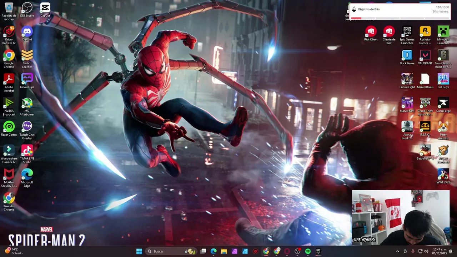Open the R.E.P.O. game shortcut
This screenshot has width=457, height=257.
click(425, 129)
